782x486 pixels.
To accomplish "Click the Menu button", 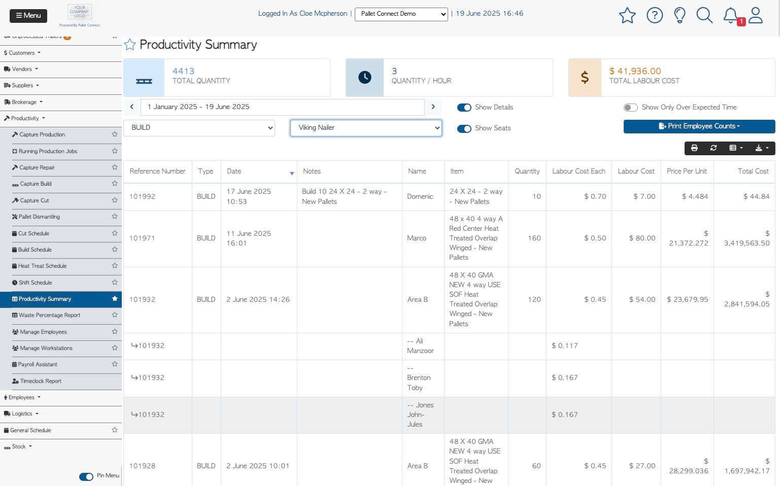I will (x=28, y=16).
